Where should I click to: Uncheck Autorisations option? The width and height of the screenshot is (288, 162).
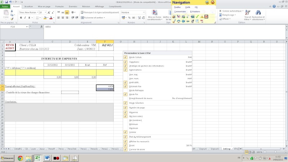125,70
